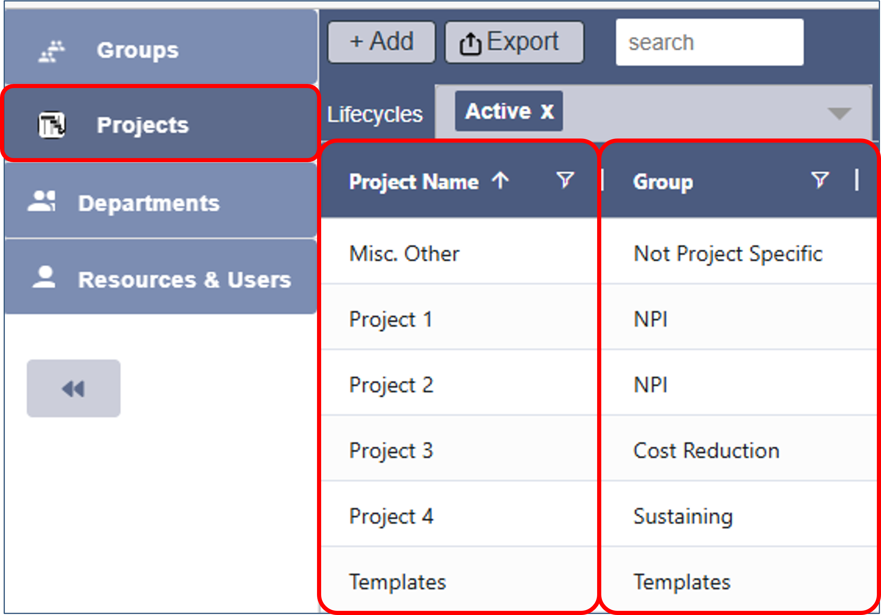The width and height of the screenshot is (881, 615).
Task: Sort by the Group column header
Action: [663, 181]
